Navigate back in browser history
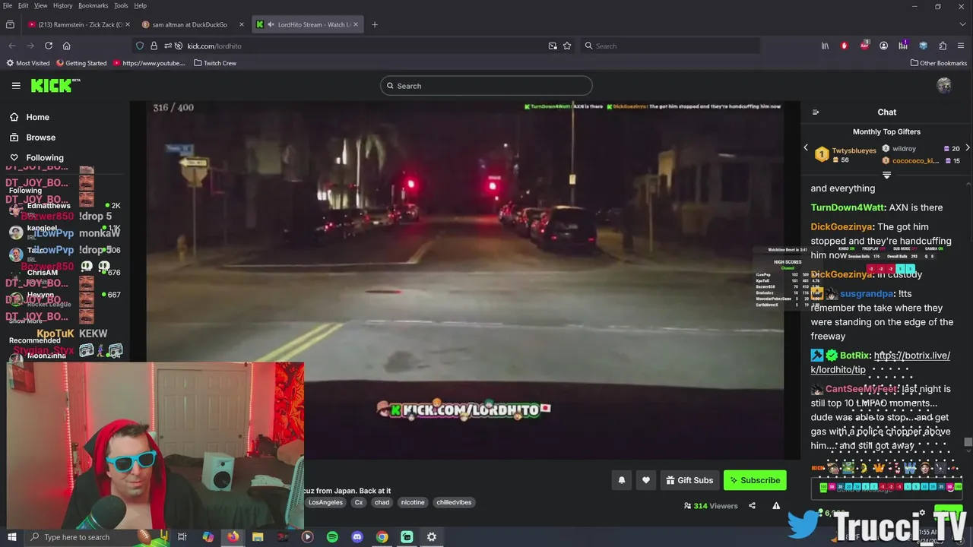The width and height of the screenshot is (973, 547). pos(12,46)
